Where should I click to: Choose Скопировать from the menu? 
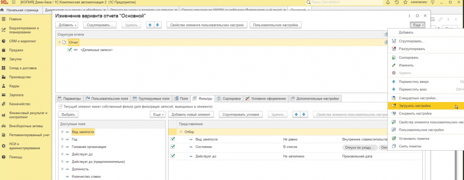(x=425, y=57)
